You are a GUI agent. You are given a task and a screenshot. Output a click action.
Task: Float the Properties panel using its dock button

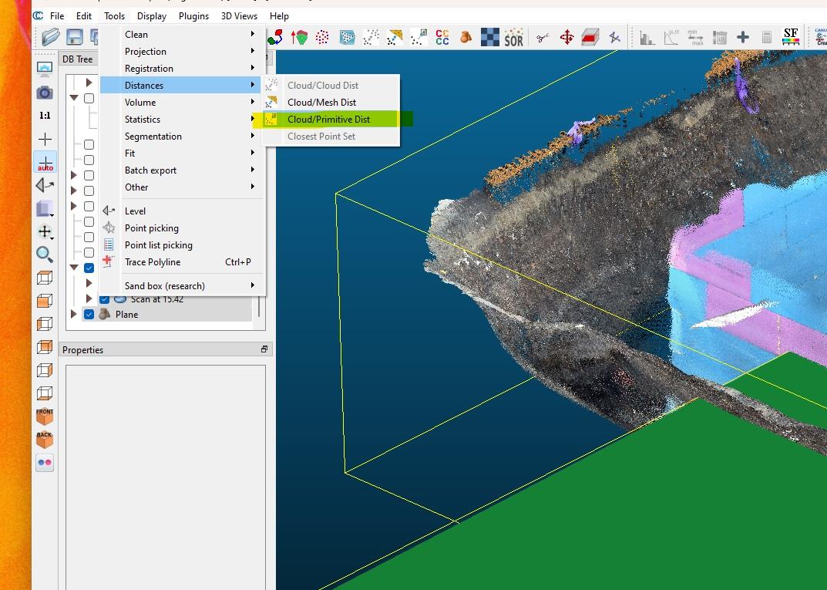[x=264, y=350]
